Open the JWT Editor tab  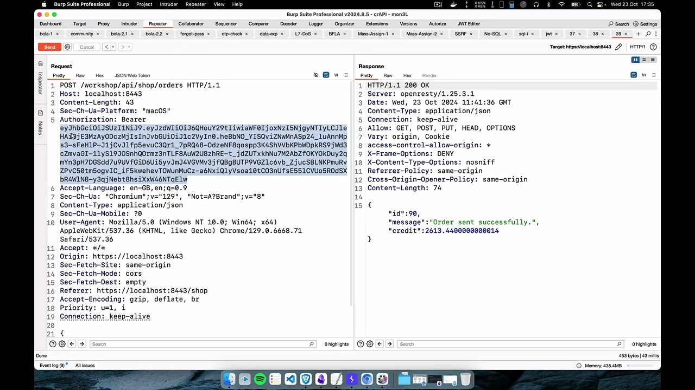(x=469, y=24)
